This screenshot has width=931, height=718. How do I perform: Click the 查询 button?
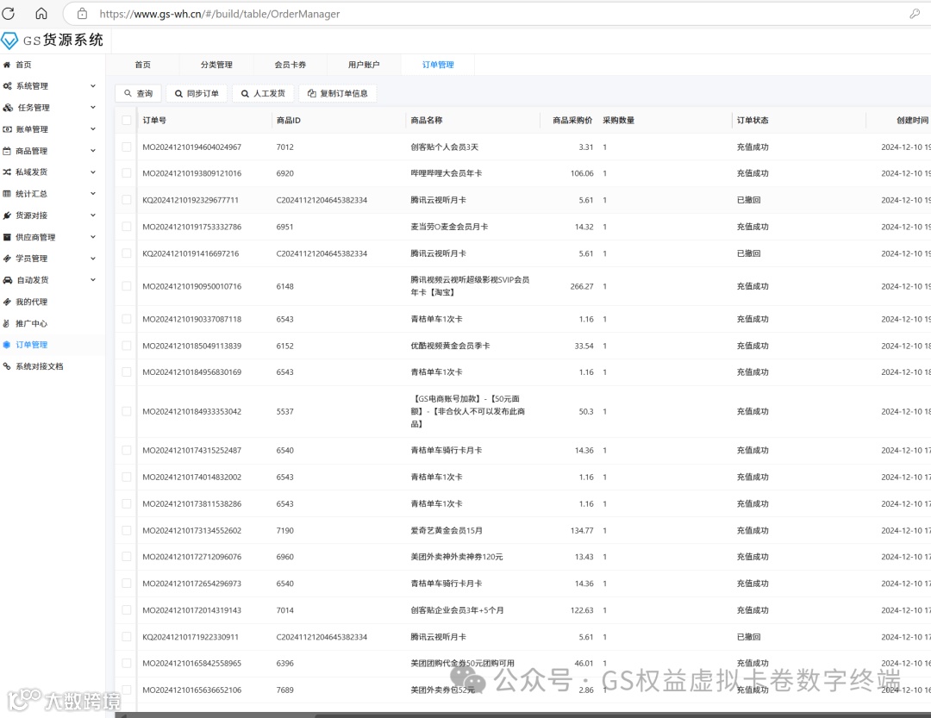pos(138,93)
